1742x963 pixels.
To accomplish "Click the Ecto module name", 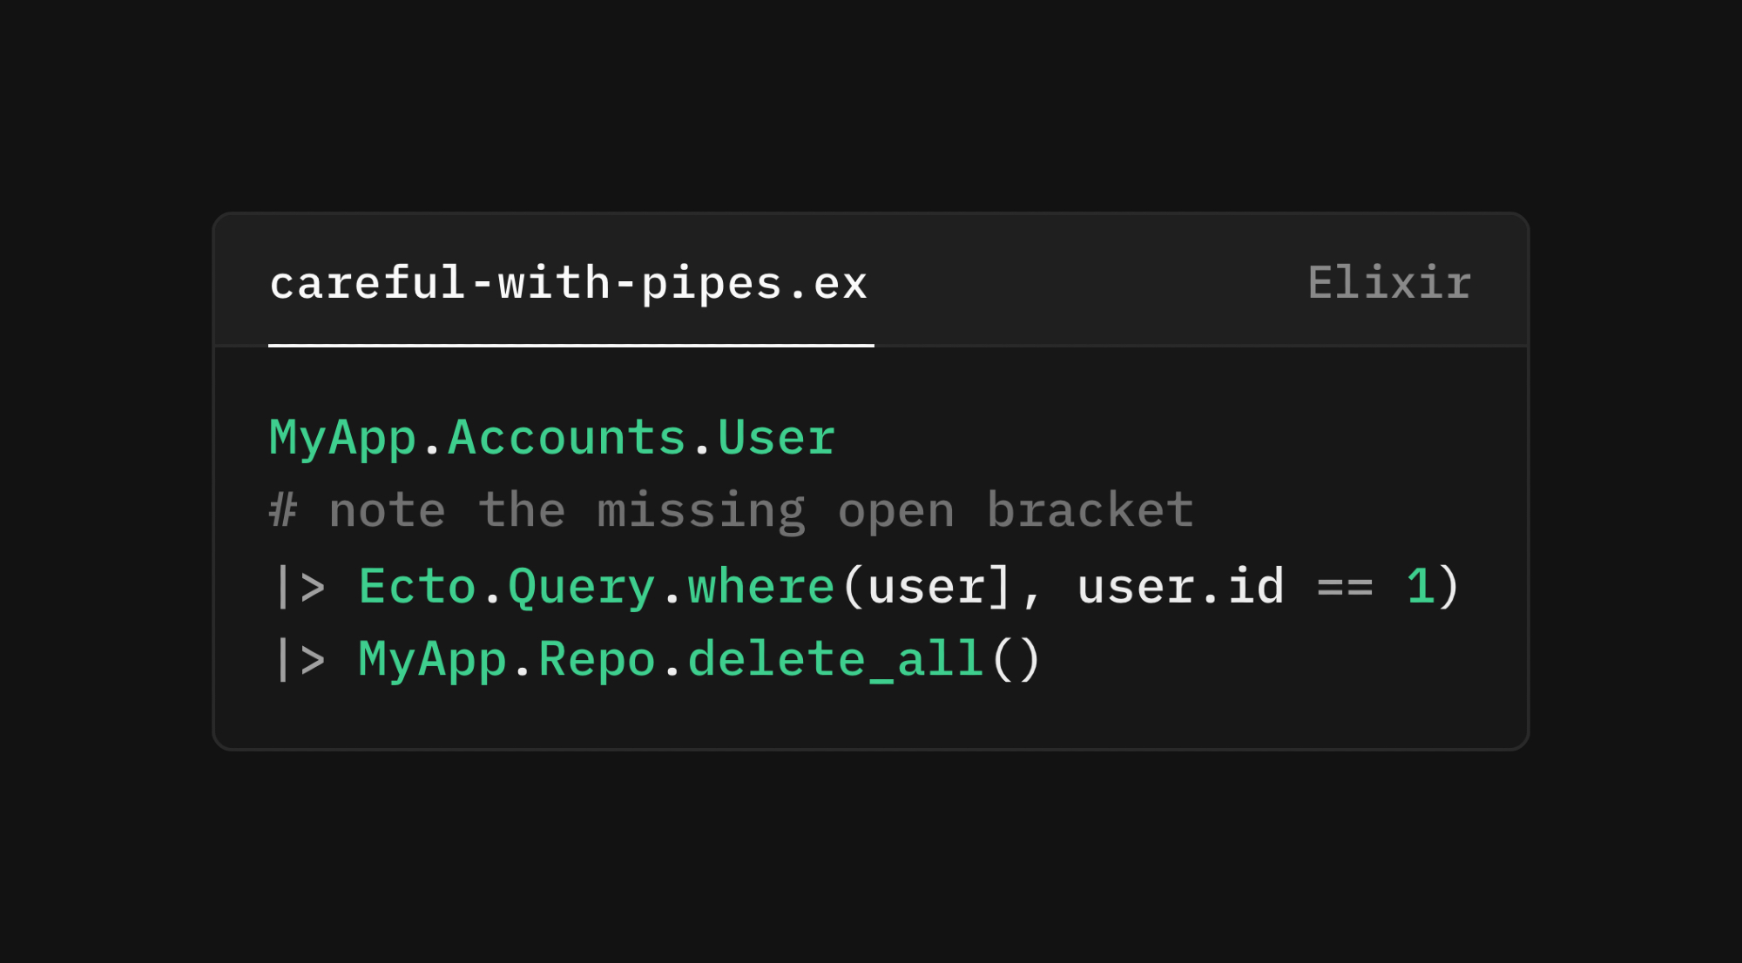I will click(417, 587).
